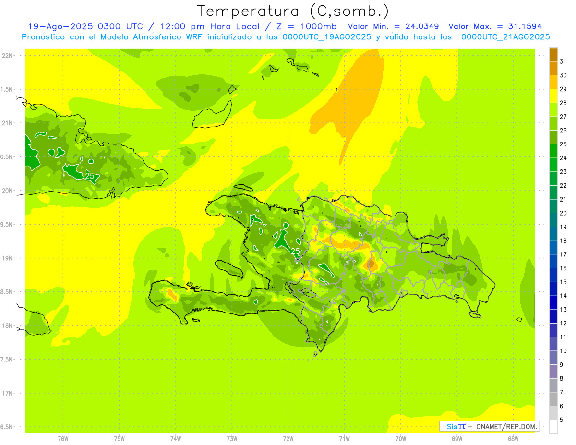Click the legend value label 12

(x=564, y=324)
